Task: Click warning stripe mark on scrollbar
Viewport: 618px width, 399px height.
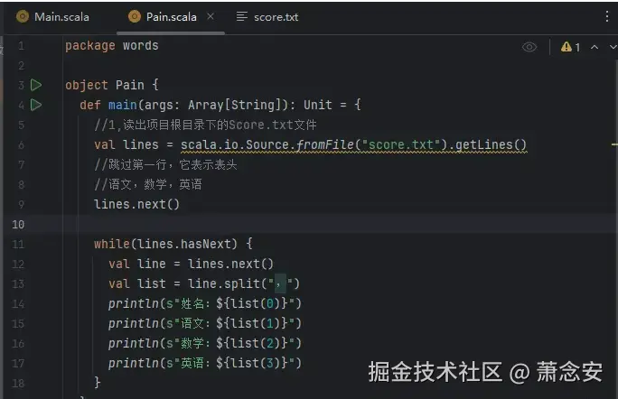Action: (613, 144)
